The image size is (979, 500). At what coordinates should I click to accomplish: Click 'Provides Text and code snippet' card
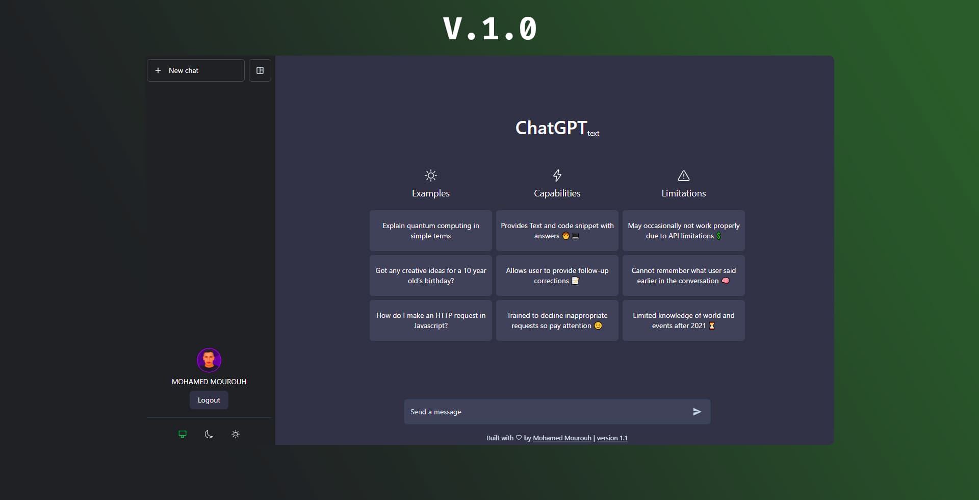tap(557, 231)
